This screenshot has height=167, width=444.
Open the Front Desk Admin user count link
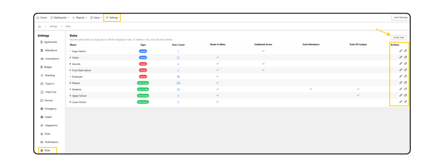tap(178, 70)
